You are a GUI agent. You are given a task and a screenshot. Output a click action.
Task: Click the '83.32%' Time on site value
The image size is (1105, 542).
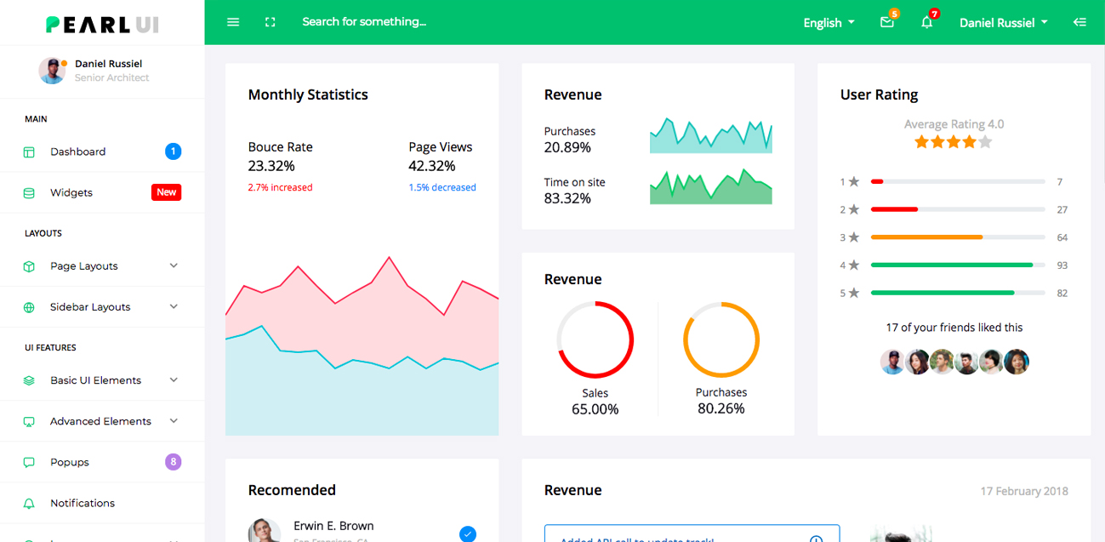click(x=567, y=198)
